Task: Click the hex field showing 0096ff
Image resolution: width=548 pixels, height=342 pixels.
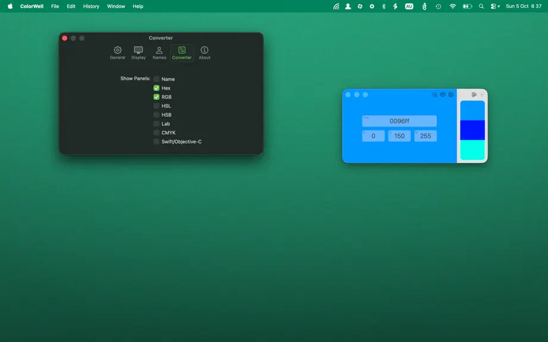Action: (x=399, y=121)
